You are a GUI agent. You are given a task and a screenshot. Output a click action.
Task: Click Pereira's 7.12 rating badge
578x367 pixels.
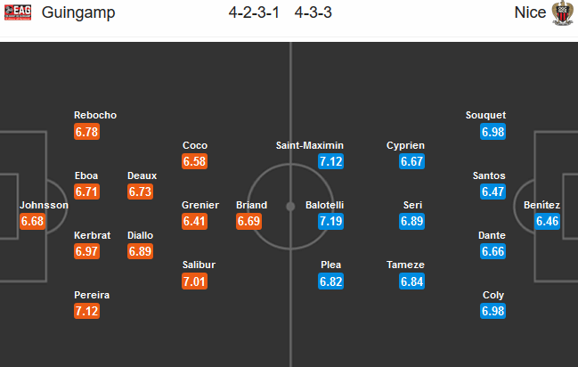pos(87,310)
